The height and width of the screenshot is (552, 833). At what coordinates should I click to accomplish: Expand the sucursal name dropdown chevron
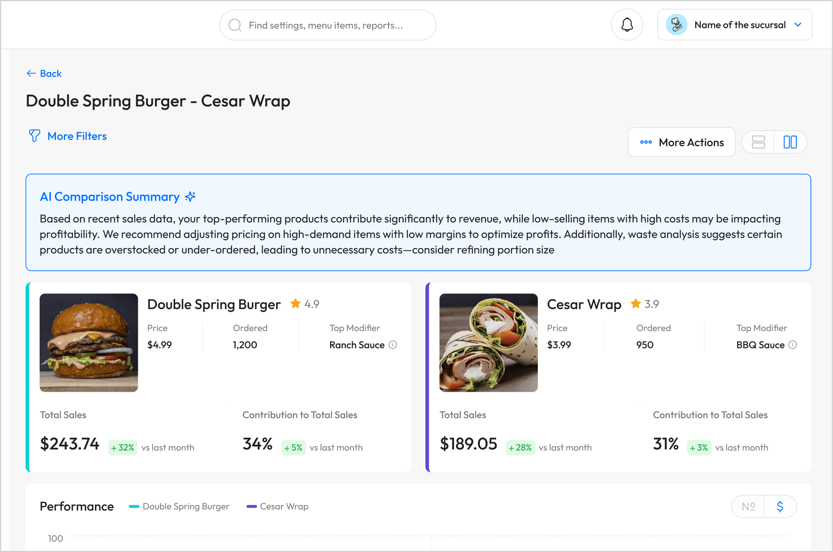[x=798, y=25]
